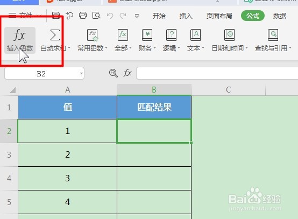
Task: Open the All functions (全部) category
Action: tap(123, 40)
